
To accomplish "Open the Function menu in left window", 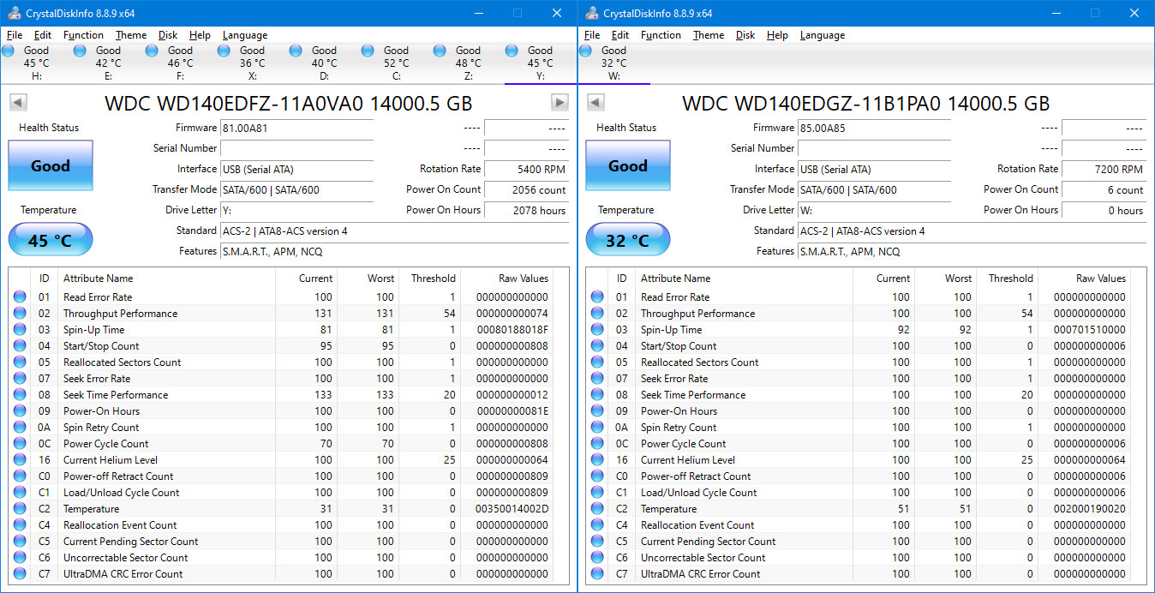I will [x=83, y=35].
